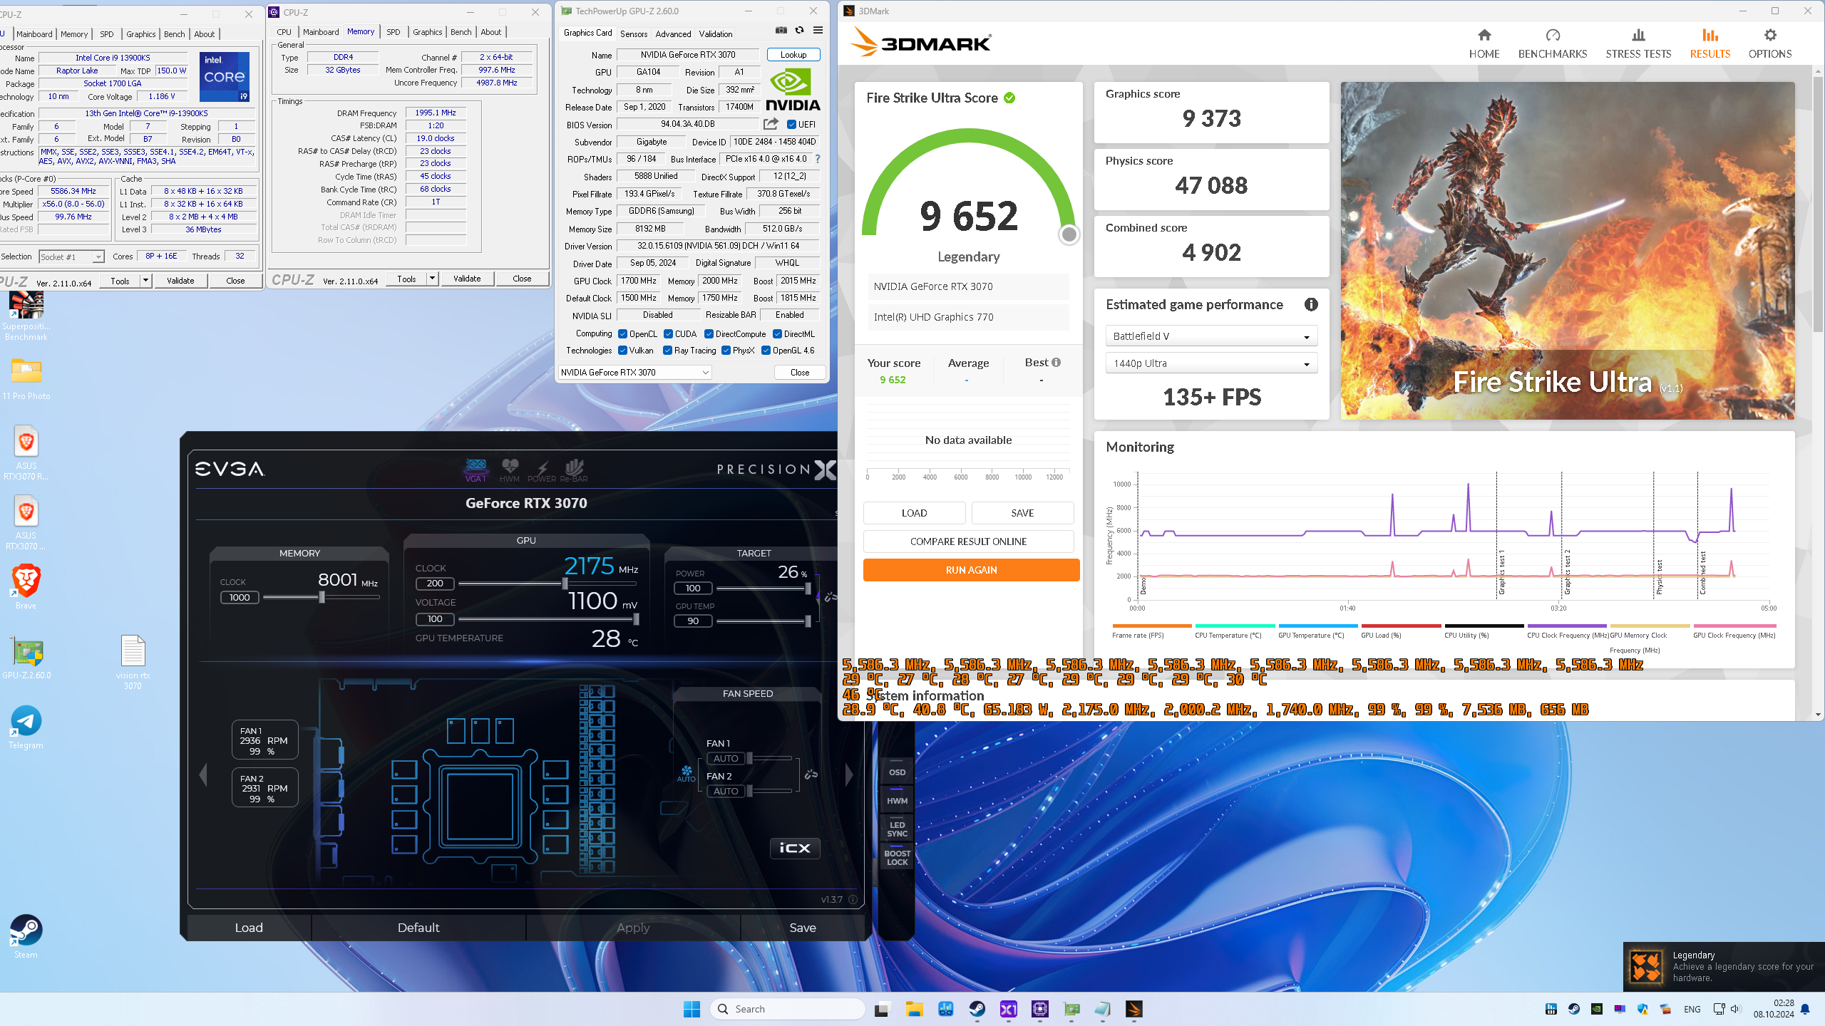This screenshot has width=1825, height=1026.
Task: Click Default button in Precision X1
Action: click(418, 928)
